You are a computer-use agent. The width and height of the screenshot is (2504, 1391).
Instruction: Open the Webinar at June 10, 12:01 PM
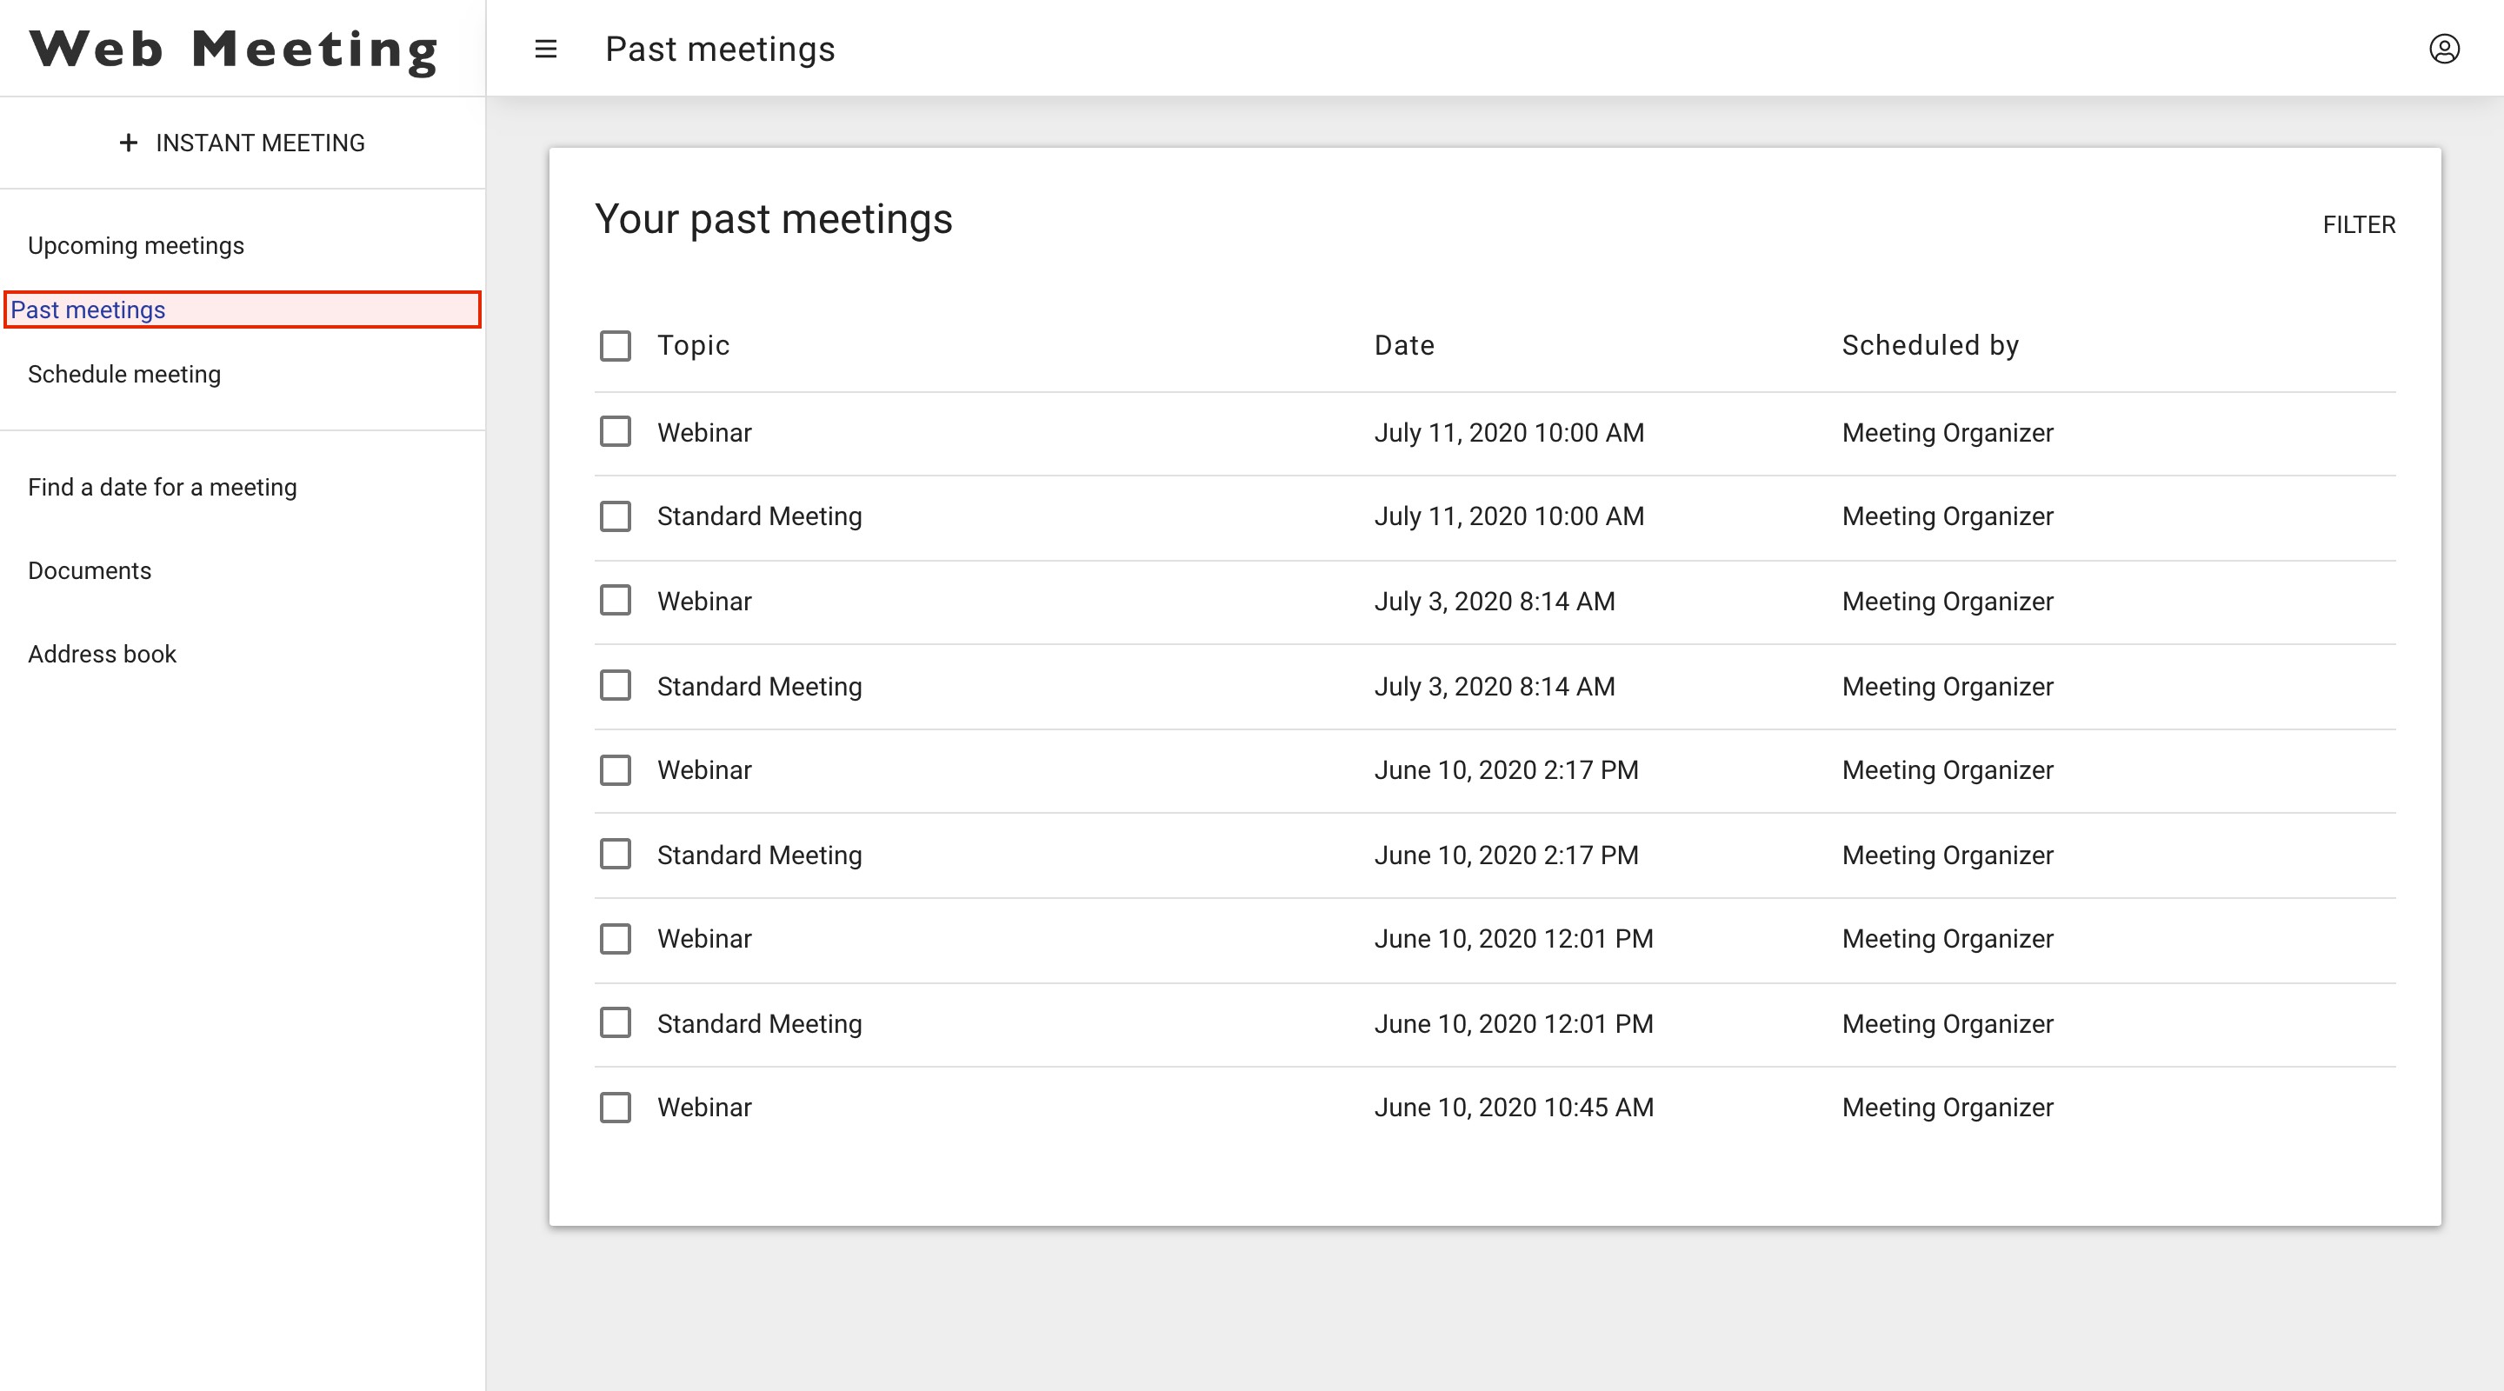tap(703, 938)
